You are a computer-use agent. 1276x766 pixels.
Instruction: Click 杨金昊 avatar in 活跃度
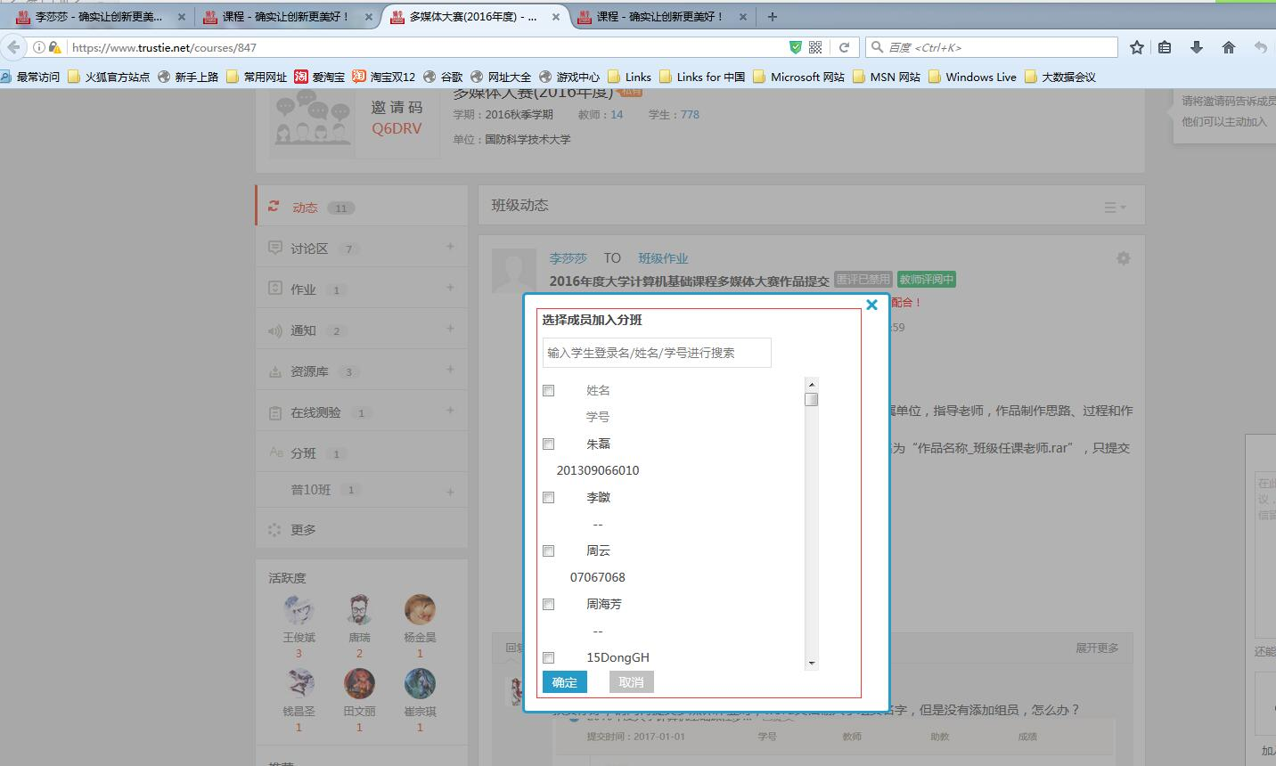coord(420,609)
